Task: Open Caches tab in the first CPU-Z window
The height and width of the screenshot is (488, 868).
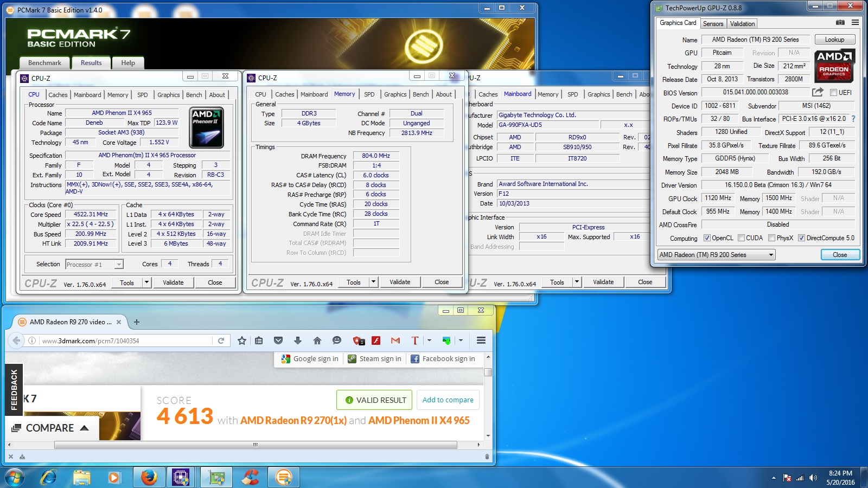Action: 58,95
